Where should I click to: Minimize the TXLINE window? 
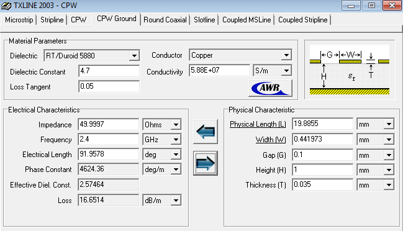(351, 6)
